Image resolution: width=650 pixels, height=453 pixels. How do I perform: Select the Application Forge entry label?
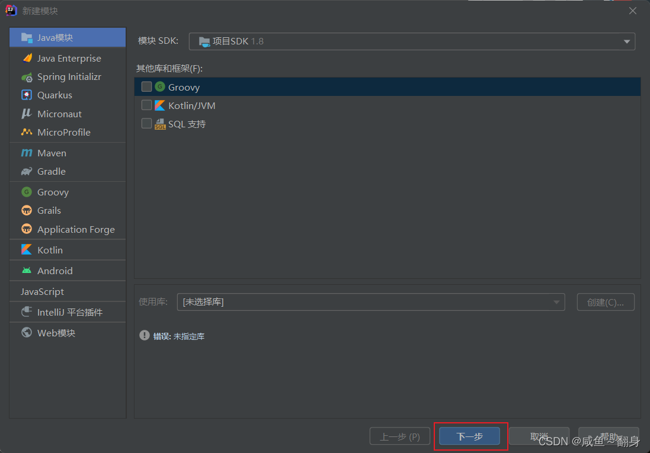coord(76,229)
